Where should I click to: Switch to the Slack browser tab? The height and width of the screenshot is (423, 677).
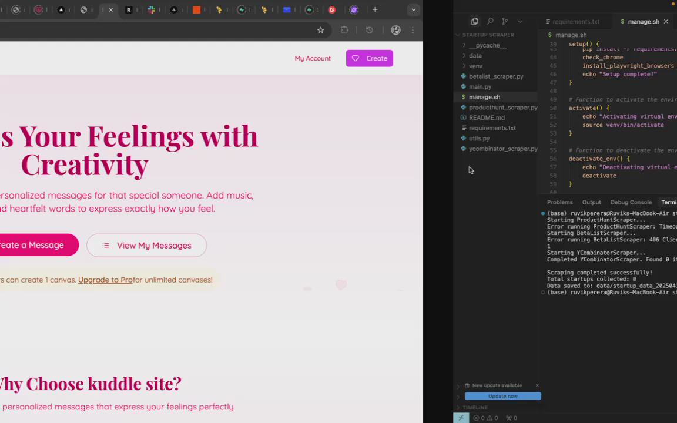(x=151, y=9)
